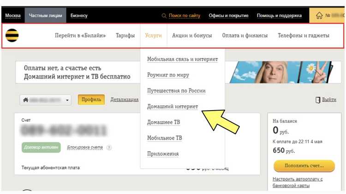Choose Домашний интернет in dropdown
Screen dimensions: 346x194
tap(173, 106)
